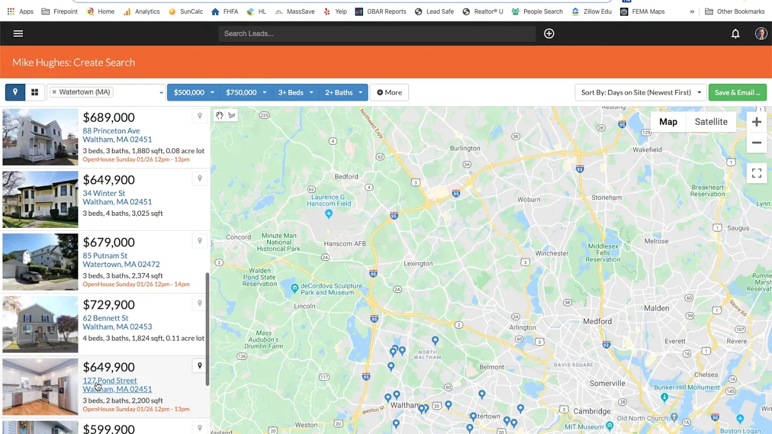
Task: Click the listings panel scrollbar
Action: point(207,329)
